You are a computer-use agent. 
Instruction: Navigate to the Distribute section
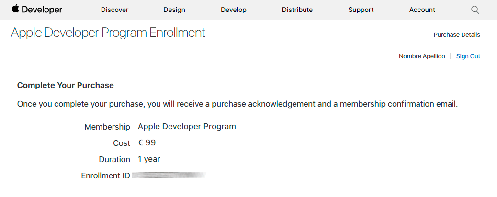tap(297, 10)
